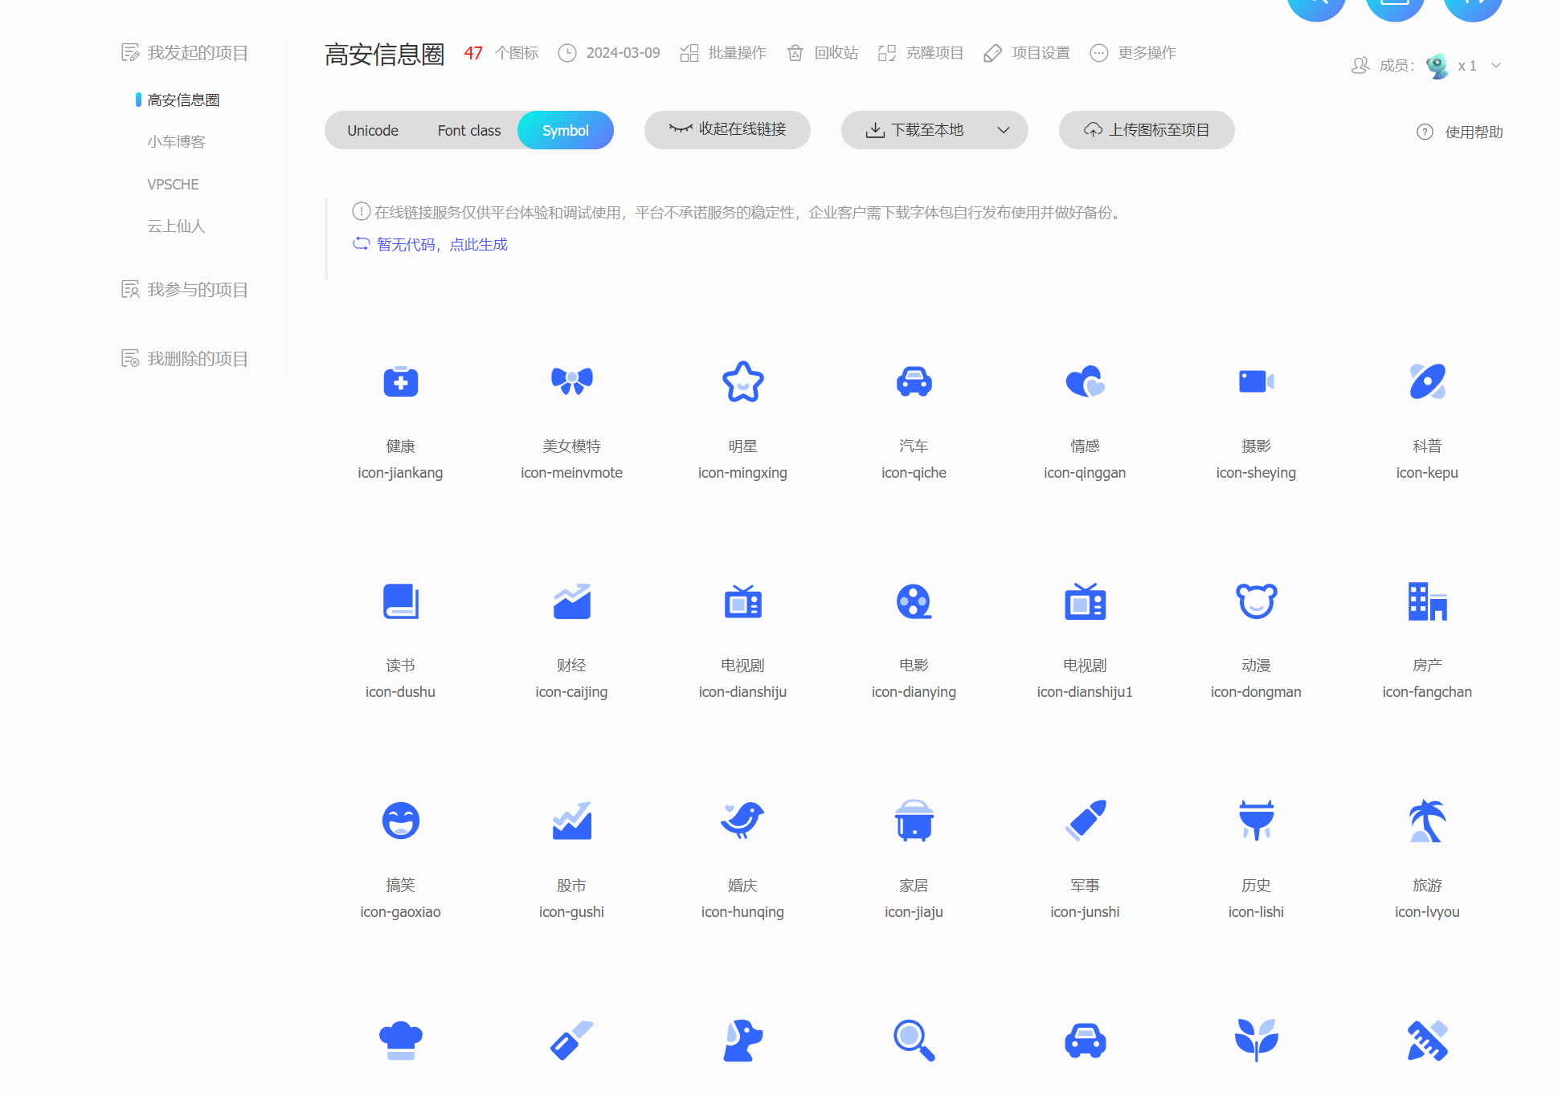Screen dimensions: 1558x1096
Task: Select the icon-dianshiju TV icon
Action: [742, 601]
